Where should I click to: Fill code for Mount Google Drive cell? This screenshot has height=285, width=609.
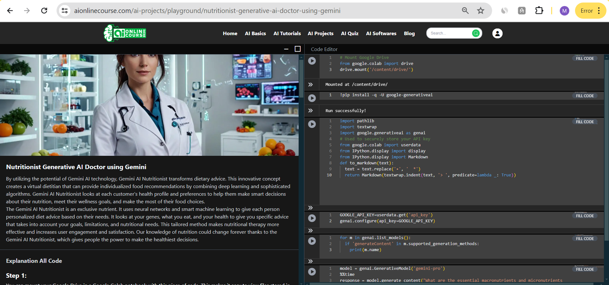pyautogui.click(x=585, y=59)
